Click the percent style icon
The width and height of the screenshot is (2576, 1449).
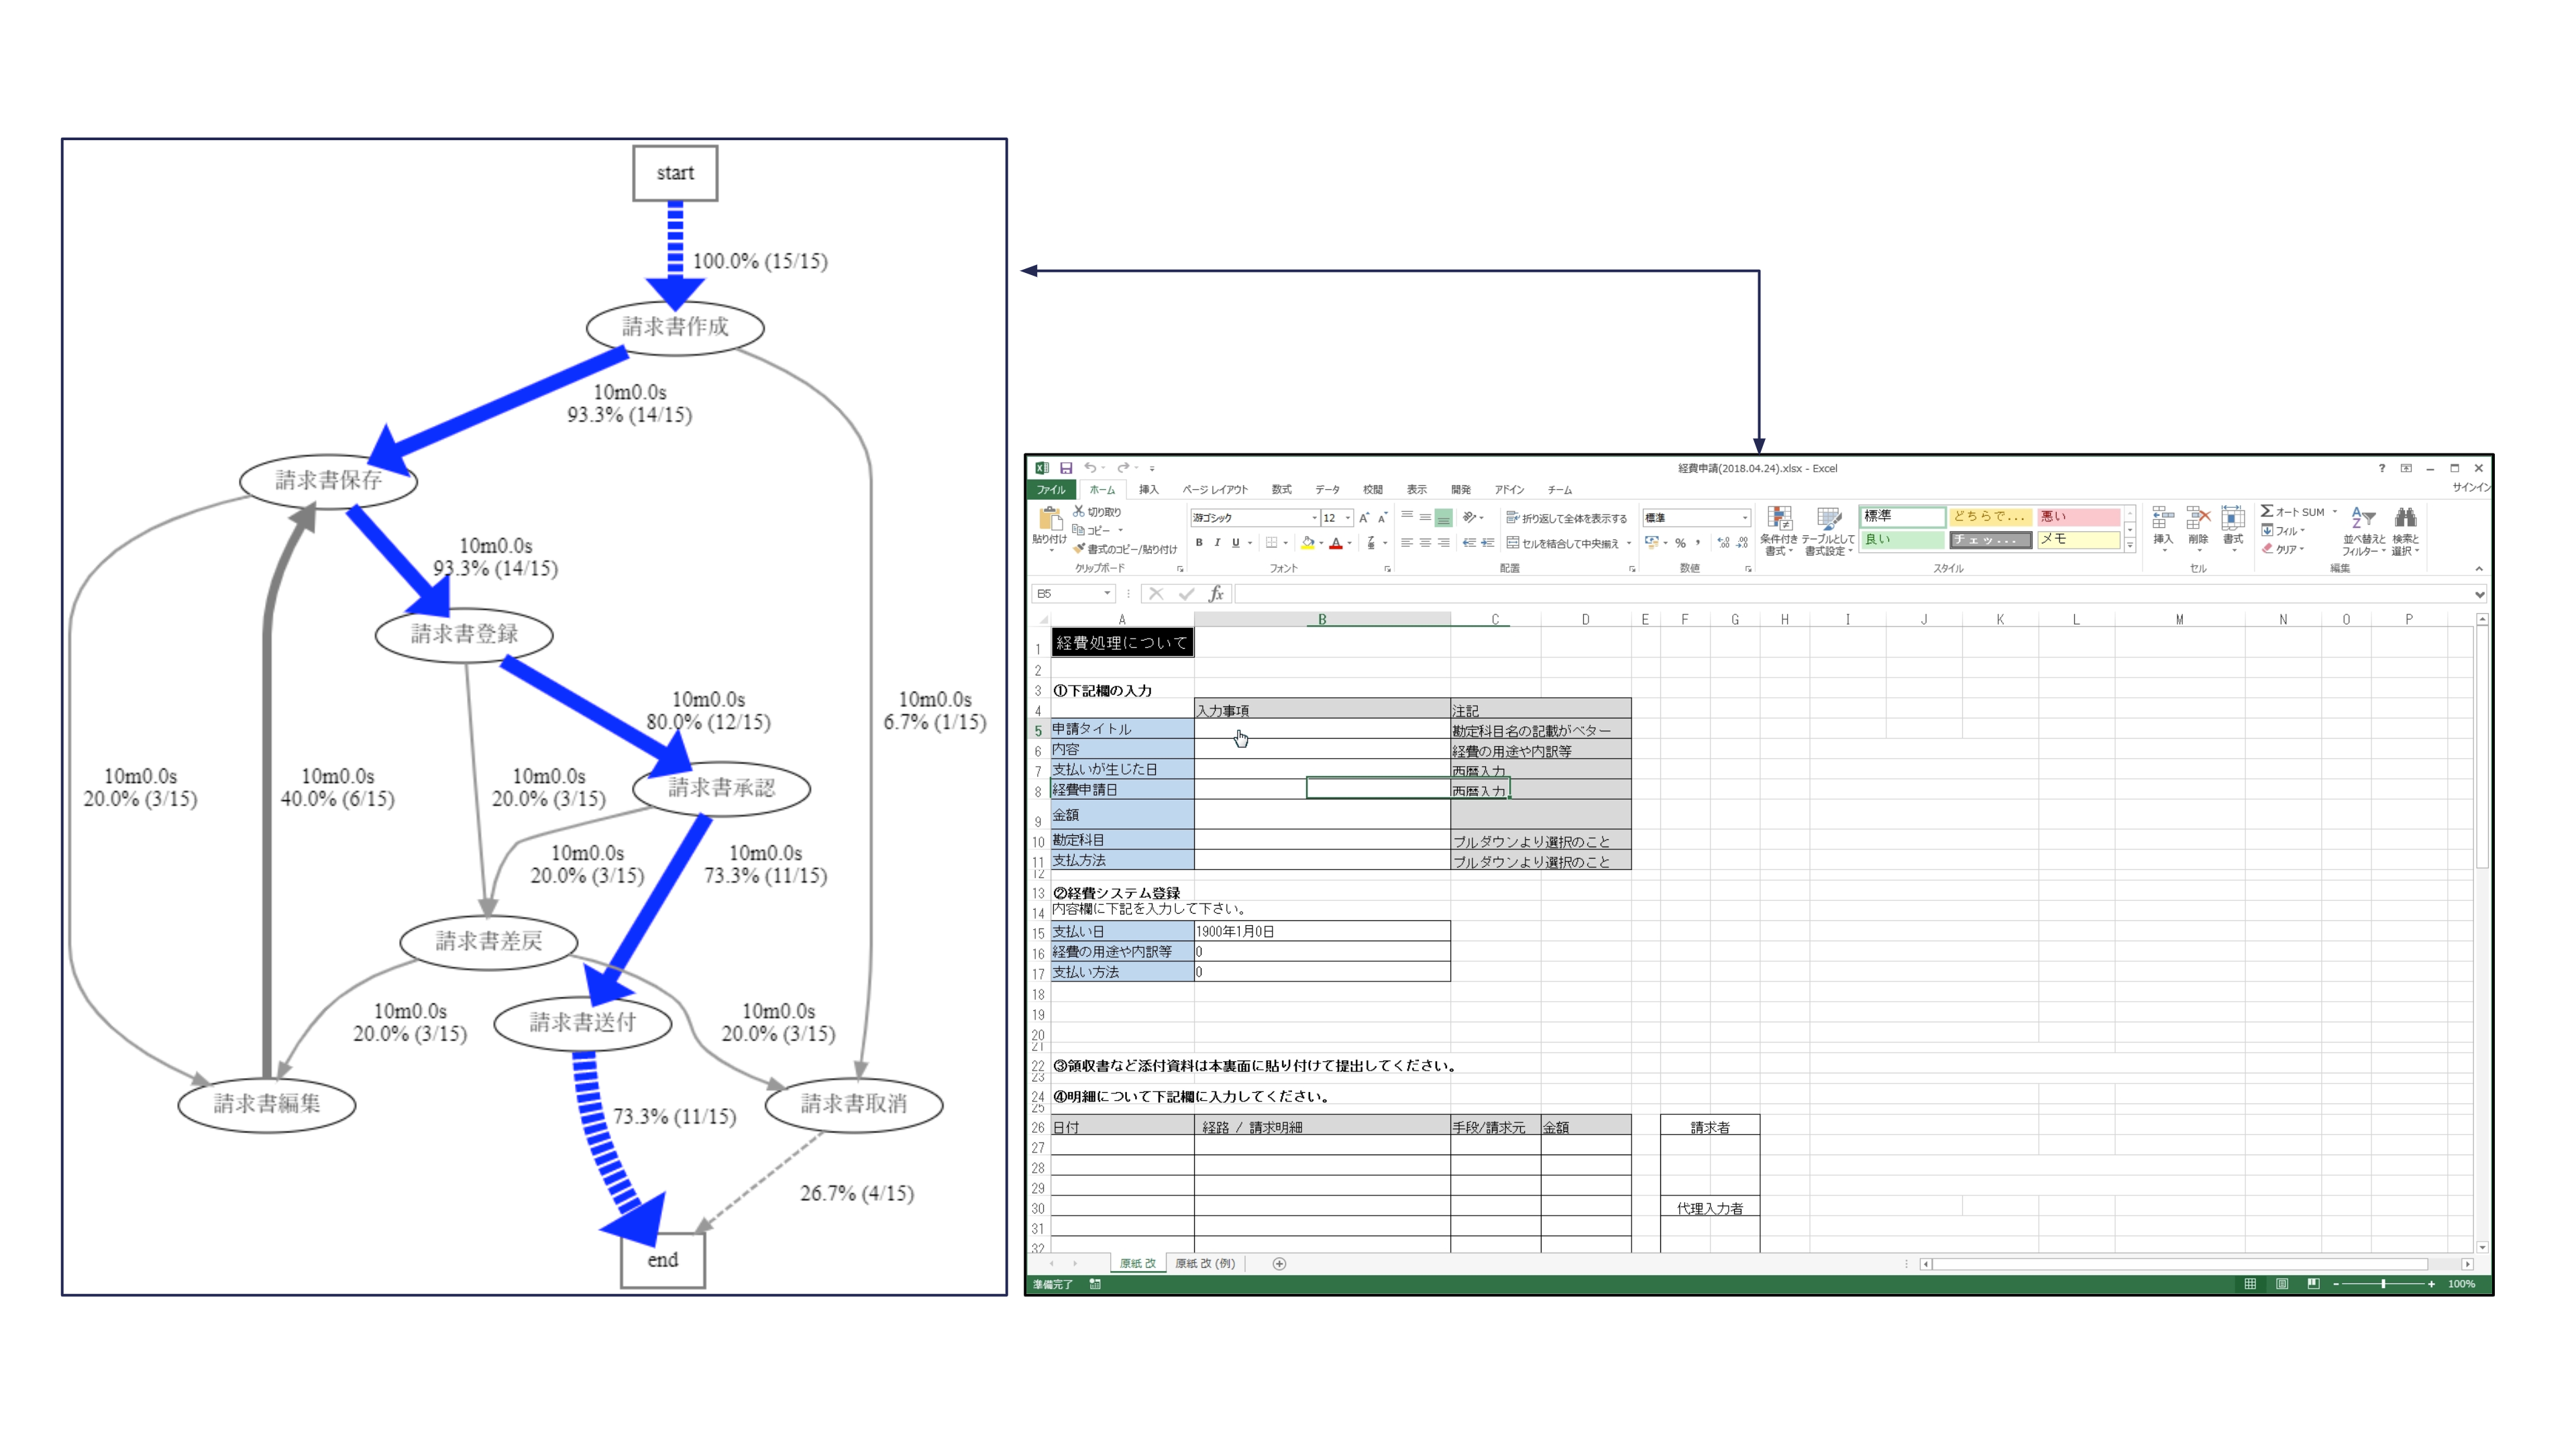click(x=1681, y=543)
